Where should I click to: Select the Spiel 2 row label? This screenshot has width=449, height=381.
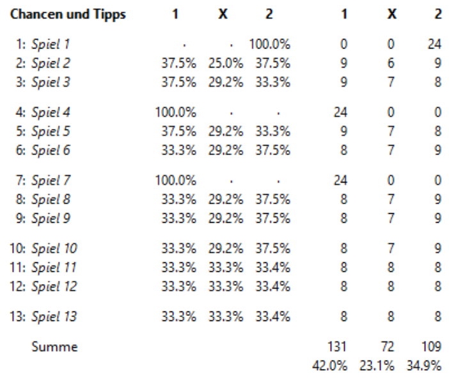51,63
